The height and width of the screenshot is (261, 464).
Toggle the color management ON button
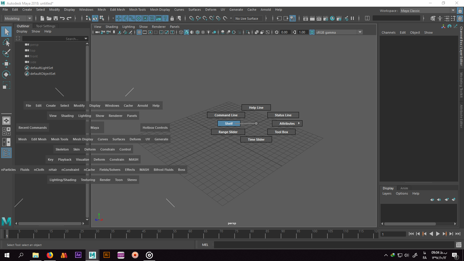click(312, 32)
